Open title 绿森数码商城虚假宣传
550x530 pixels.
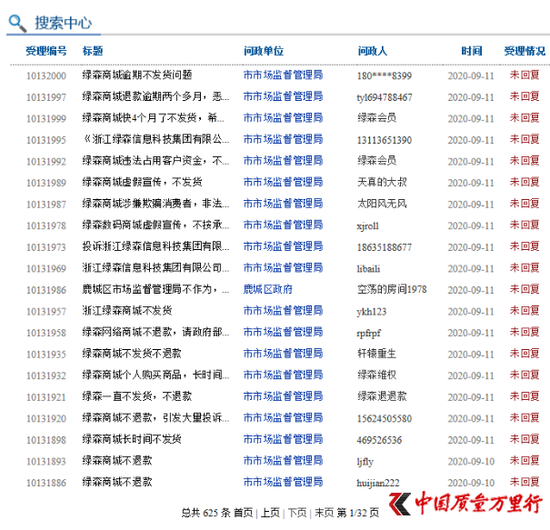click(x=155, y=225)
